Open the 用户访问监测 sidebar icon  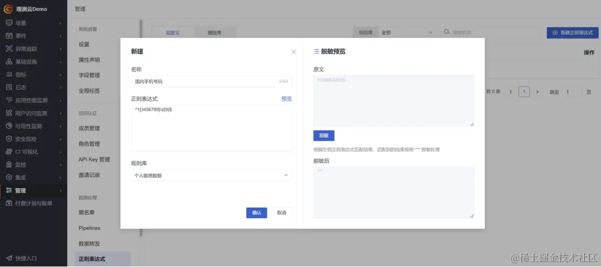click(x=9, y=113)
